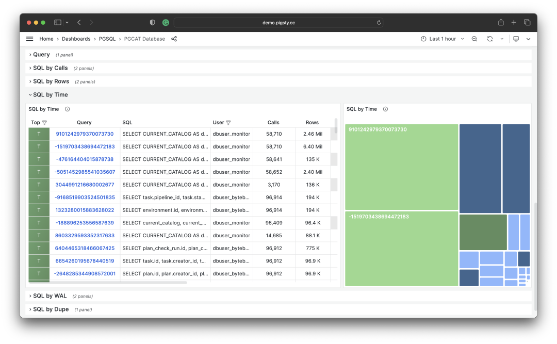Image resolution: width=557 pixels, height=344 pixels.
Task: Show info tooltip for SQL by Time table
Action: tap(67, 109)
